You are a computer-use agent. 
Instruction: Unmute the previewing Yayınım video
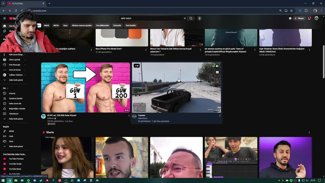[x=217, y=66]
